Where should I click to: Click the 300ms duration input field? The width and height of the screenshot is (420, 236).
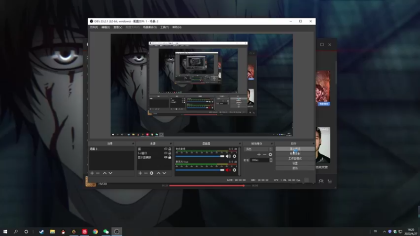(260, 160)
